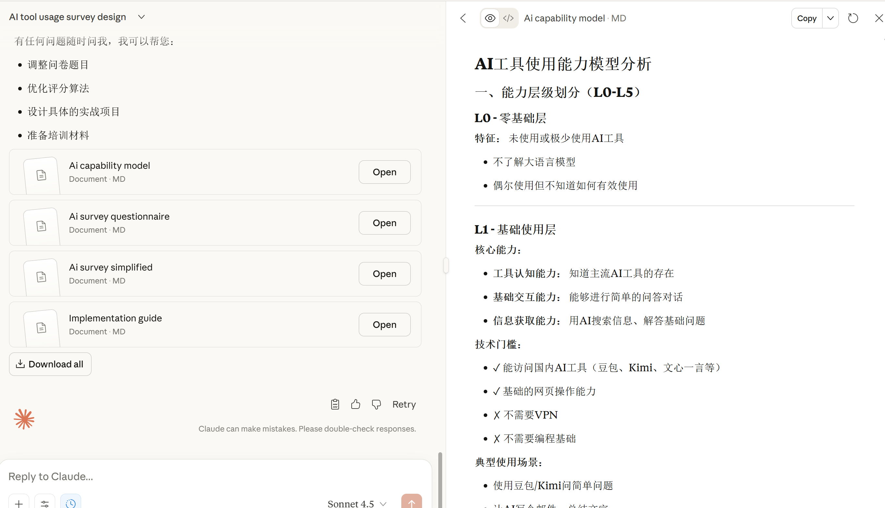Screen dimensions: 885x508
Task: Click the extended thinking clock toggle
Action: tap(70, 503)
